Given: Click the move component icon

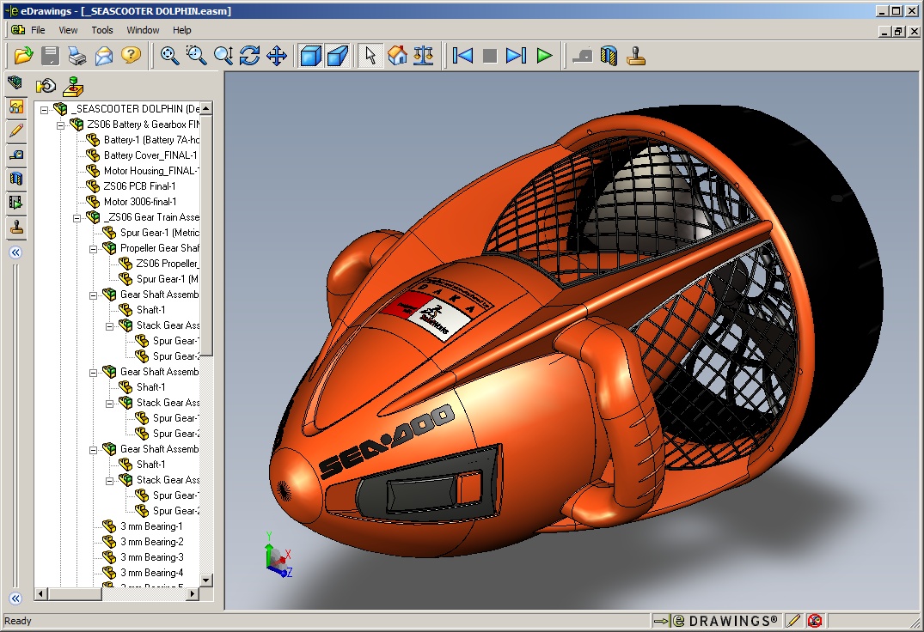Looking at the screenshot, I should (x=73, y=87).
